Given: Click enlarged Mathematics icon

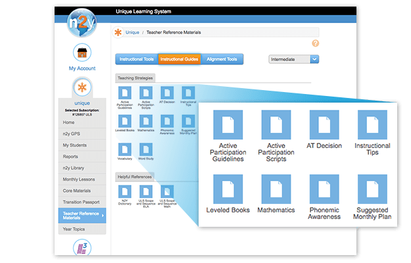Looking at the screenshot, I should 276,189.
